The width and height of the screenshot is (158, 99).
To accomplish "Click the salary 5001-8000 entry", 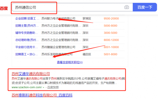I will [x=110, y=54].
